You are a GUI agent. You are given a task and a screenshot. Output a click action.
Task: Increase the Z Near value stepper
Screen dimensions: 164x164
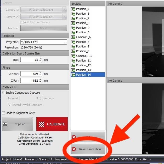coord(40,73)
